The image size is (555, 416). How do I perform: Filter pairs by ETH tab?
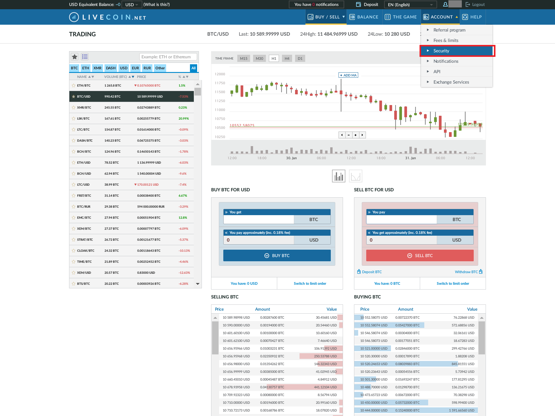coord(85,68)
